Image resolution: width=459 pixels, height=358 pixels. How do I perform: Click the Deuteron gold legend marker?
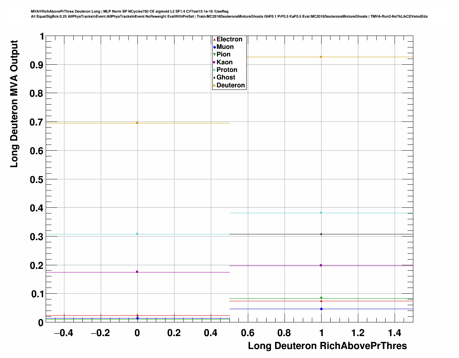(214, 86)
